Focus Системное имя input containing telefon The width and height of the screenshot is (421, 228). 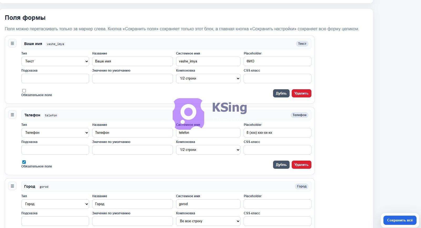(208, 133)
